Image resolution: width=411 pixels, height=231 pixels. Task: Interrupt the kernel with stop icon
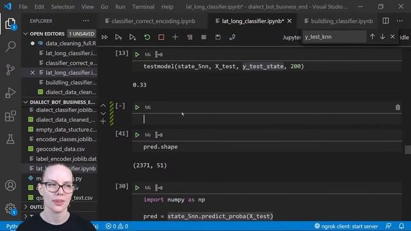(161, 37)
